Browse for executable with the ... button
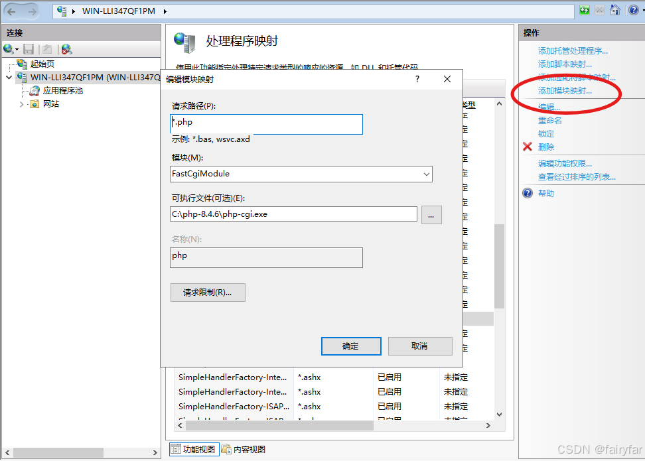Image resolution: width=645 pixels, height=461 pixels. click(431, 215)
